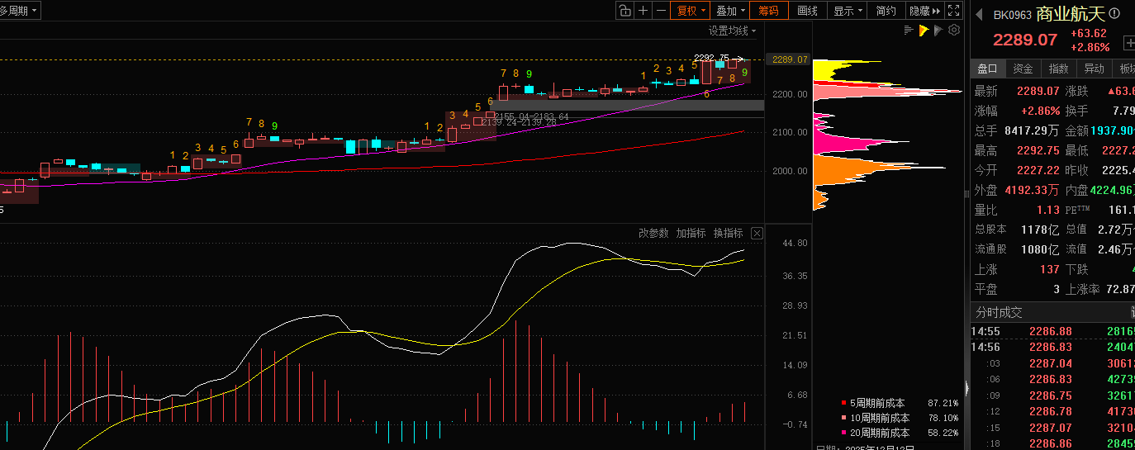This screenshot has height=450, width=1135.
Task: Click 加指标 to add indicator
Action: point(691,234)
